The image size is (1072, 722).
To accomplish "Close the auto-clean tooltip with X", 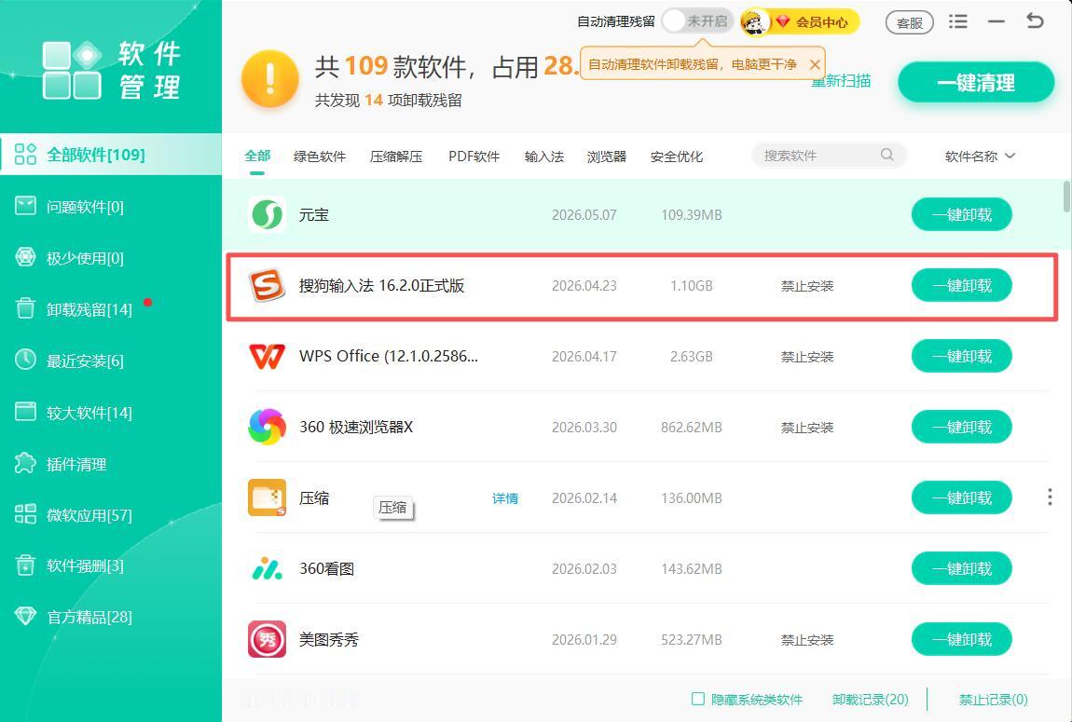I will pos(815,64).
